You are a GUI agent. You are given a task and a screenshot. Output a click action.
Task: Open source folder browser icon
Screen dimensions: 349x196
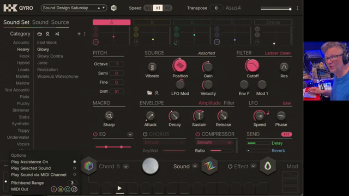tap(149, 93)
